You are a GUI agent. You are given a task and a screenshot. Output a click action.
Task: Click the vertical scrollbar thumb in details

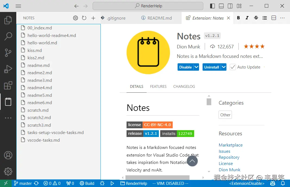[209, 102]
